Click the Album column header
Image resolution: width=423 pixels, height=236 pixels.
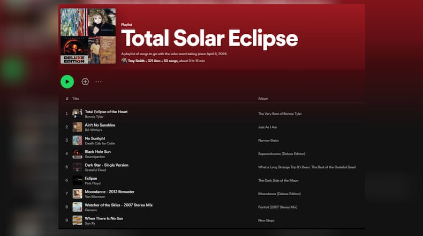point(263,99)
